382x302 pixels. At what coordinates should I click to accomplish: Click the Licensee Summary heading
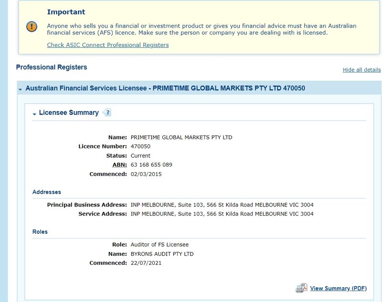[x=69, y=113]
